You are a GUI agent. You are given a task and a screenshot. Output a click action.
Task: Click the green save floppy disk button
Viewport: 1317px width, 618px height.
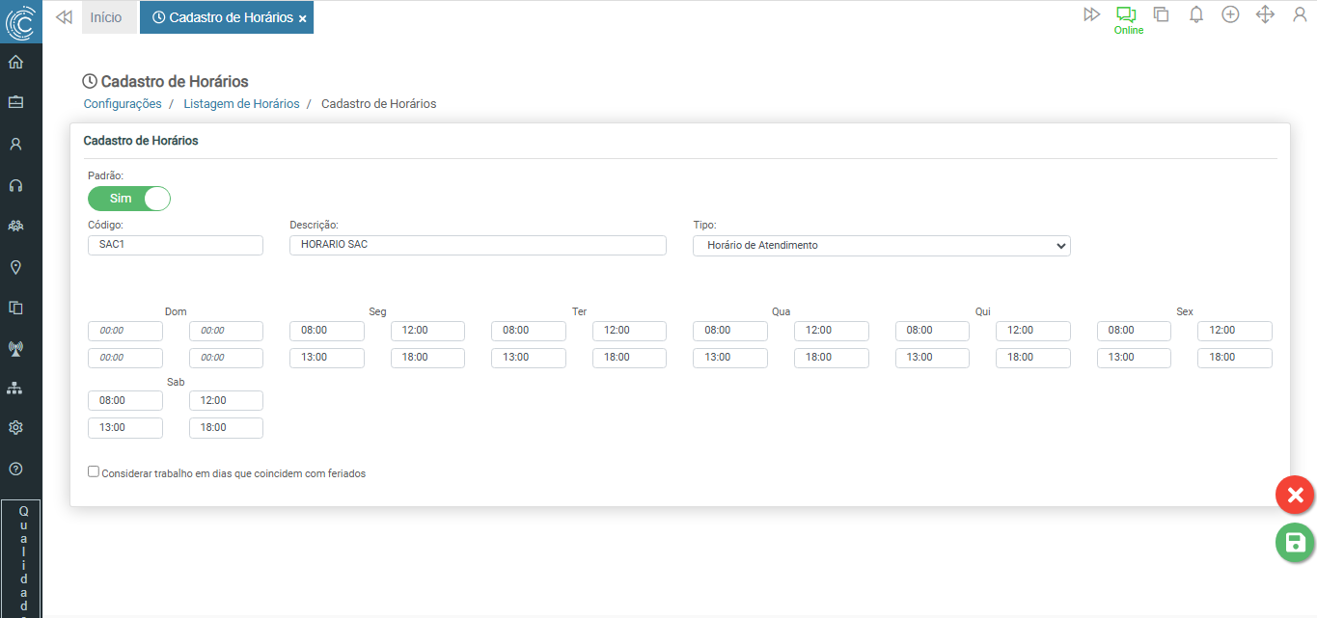pyautogui.click(x=1295, y=543)
